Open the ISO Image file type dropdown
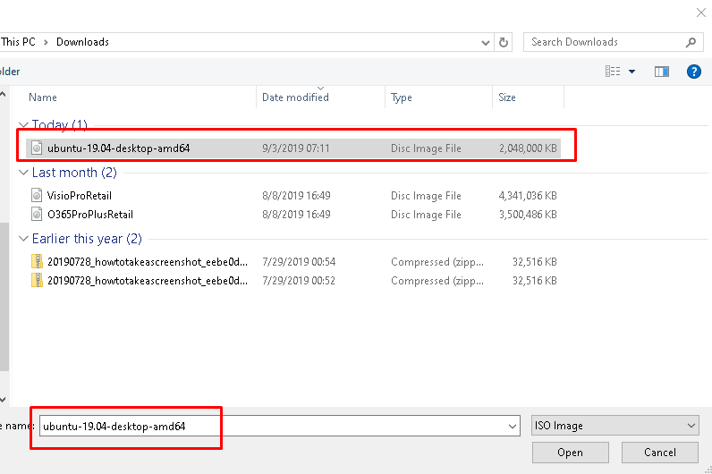 (x=615, y=426)
